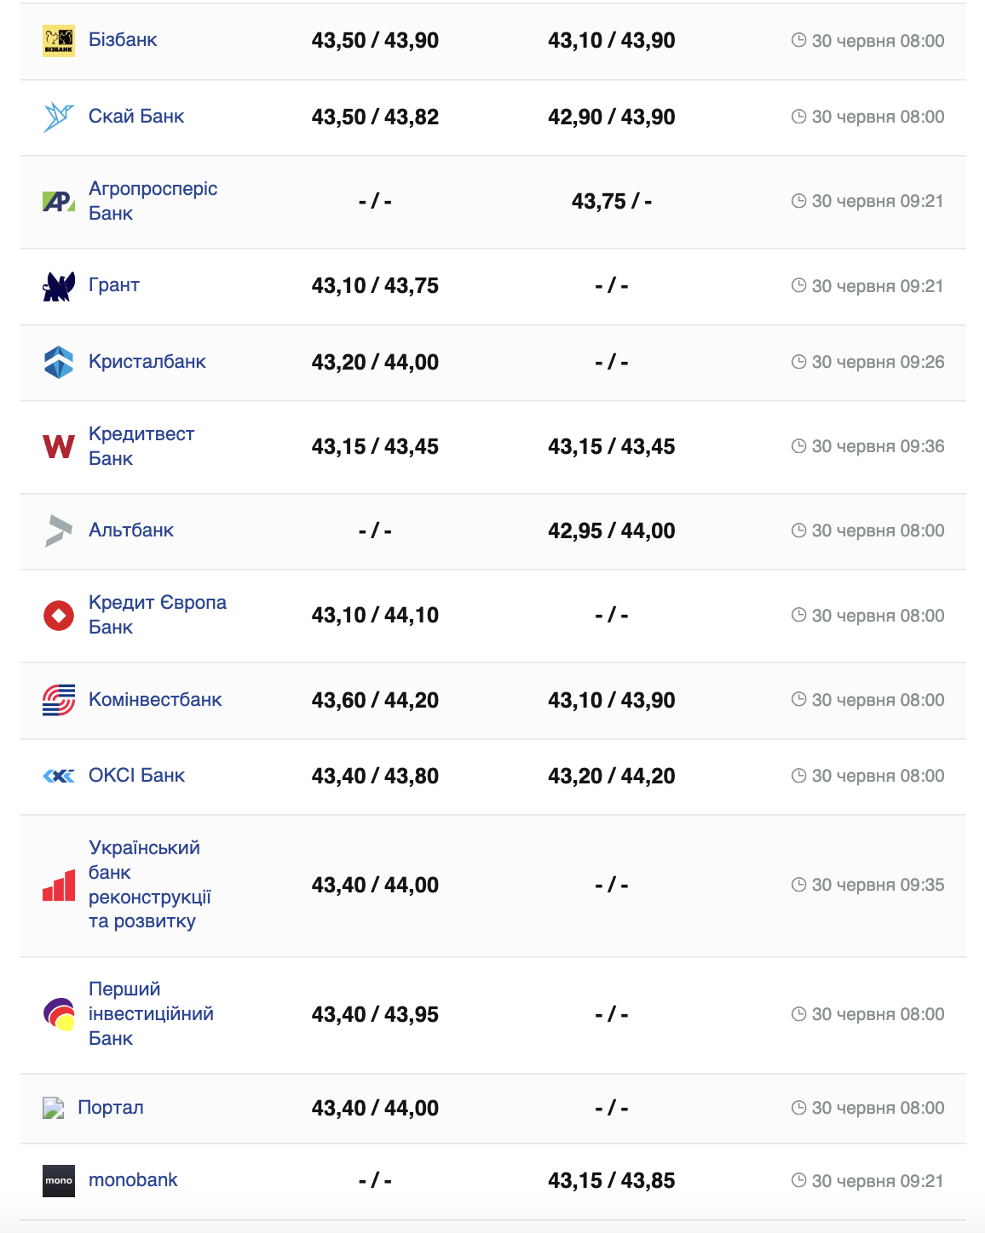Image resolution: width=985 pixels, height=1233 pixels.
Task: Click the Альтбанк gray arrow logo
Action: (59, 530)
